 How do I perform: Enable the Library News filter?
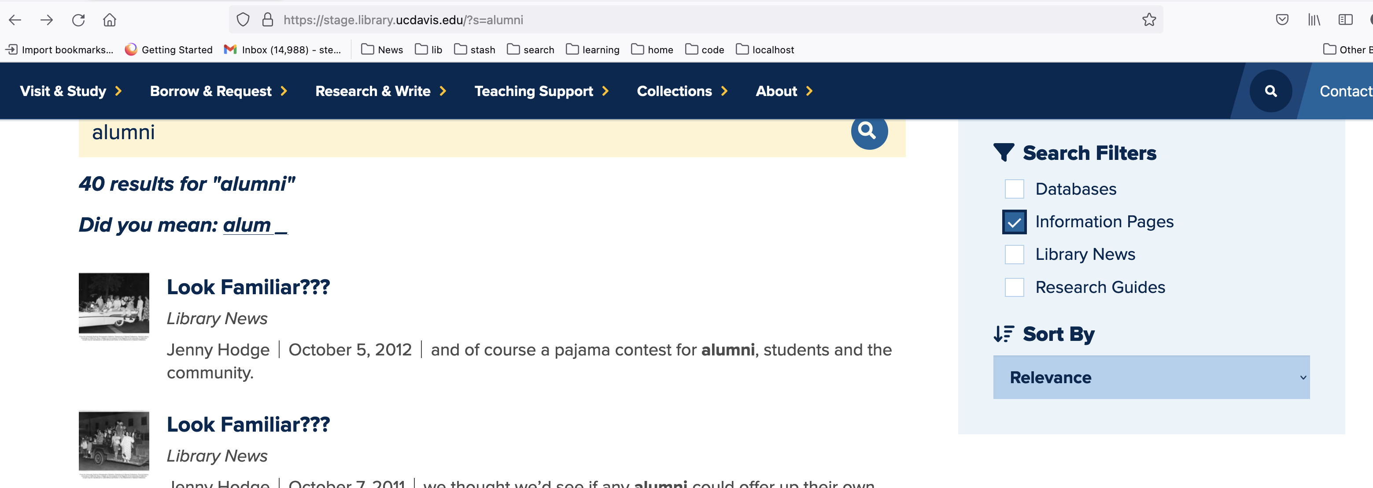1014,255
